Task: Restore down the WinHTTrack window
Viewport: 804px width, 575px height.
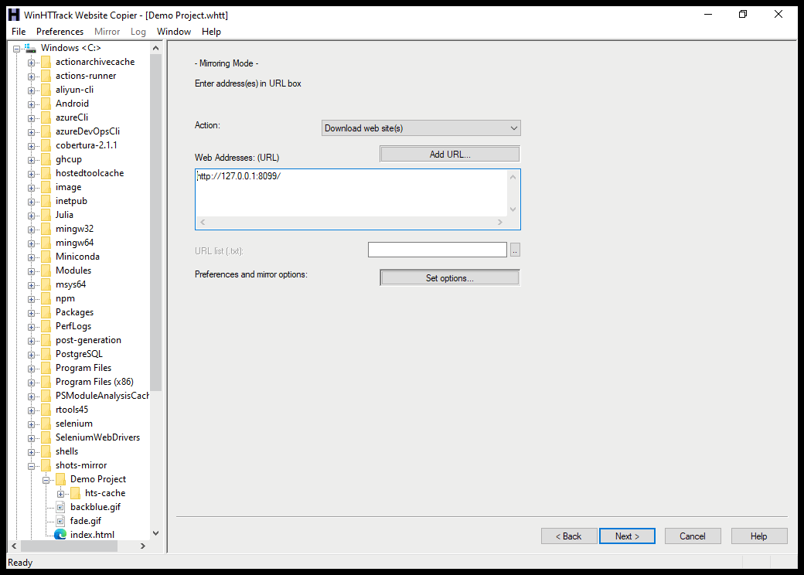Action: (743, 15)
